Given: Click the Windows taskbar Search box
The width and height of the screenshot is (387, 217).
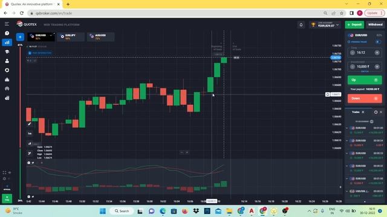Looking at the screenshot, I should point(122,211).
